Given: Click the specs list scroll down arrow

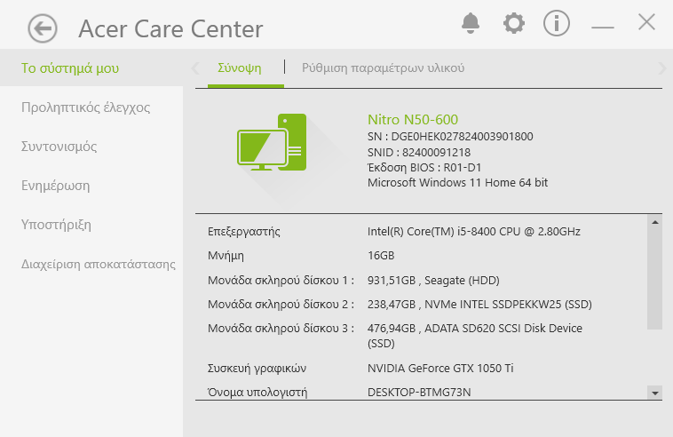Looking at the screenshot, I should click(x=655, y=393).
